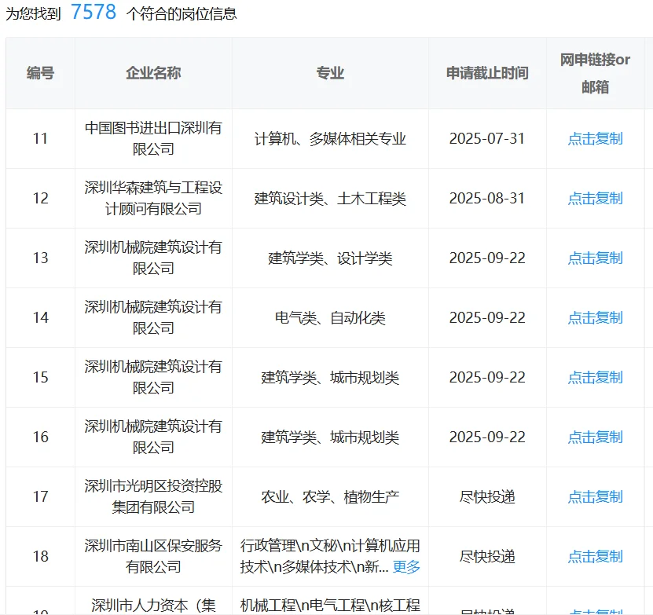Select the 7578 results count number
653x615 pixels.
(x=94, y=12)
